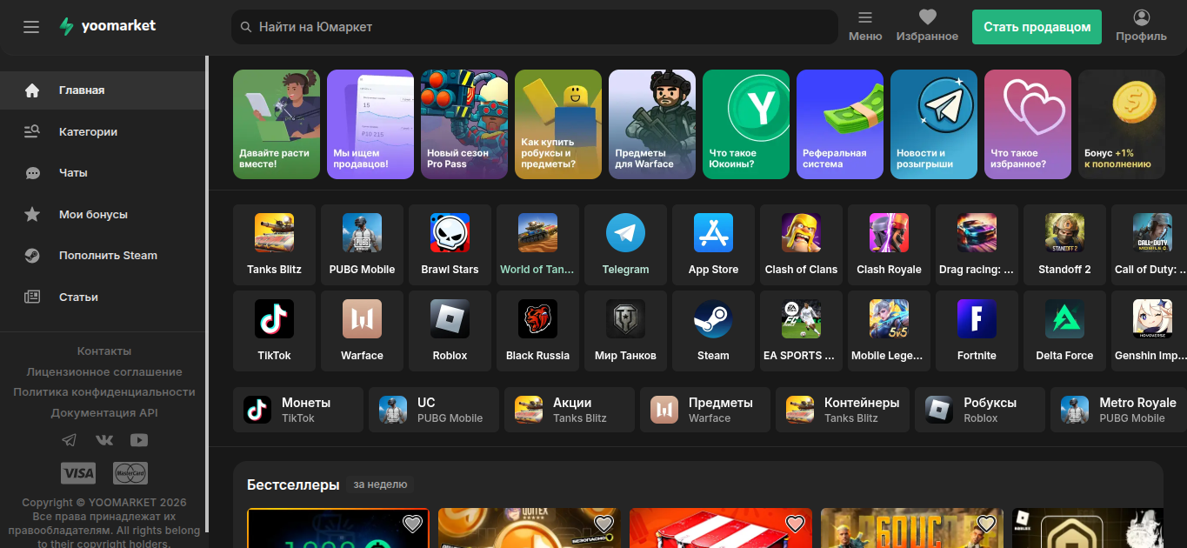Screen dimensions: 1187x548
Task: Open Избранное favorites in header
Action: [x=927, y=27]
